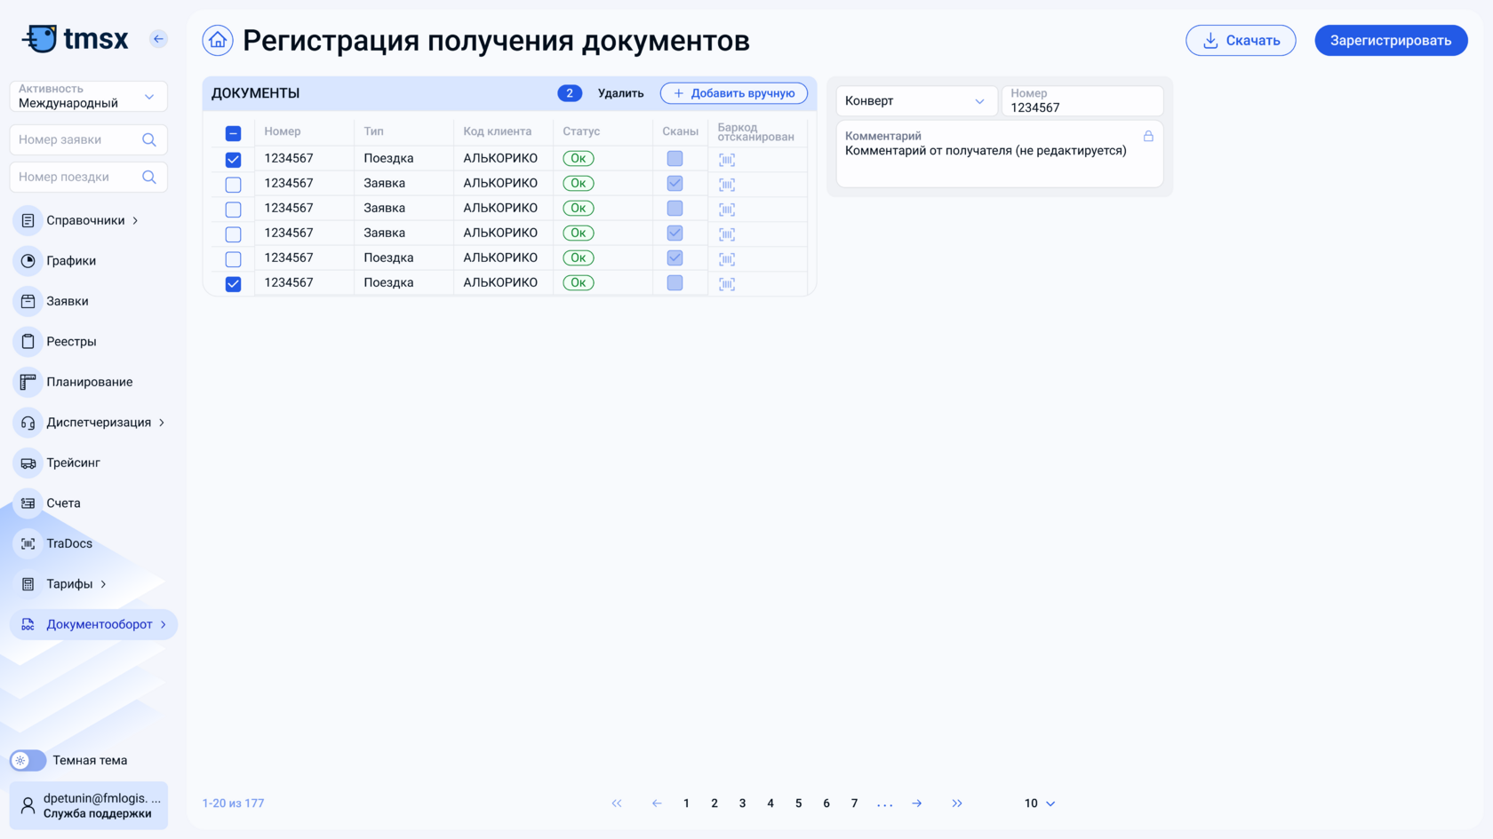Check the fourth row's selection checkbox

[233, 234]
